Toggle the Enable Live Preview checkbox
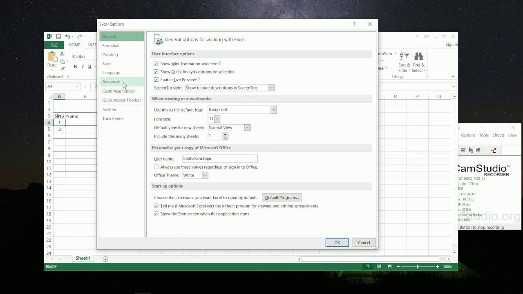The image size is (523, 294). point(156,80)
